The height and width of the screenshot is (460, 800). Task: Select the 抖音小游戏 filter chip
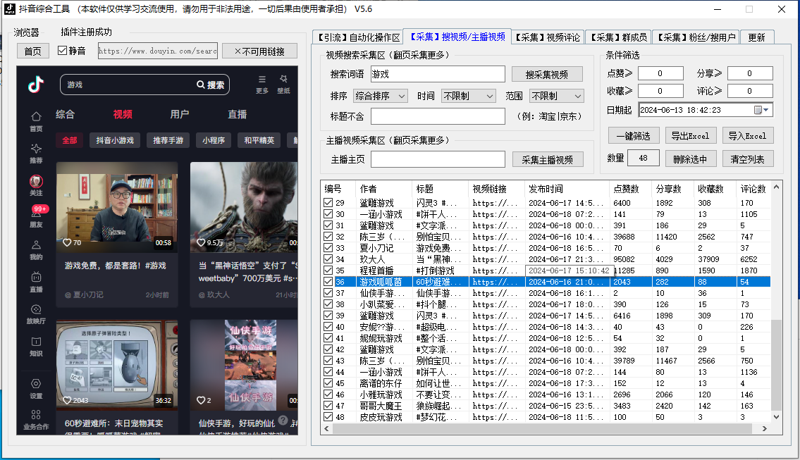(x=115, y=139)
